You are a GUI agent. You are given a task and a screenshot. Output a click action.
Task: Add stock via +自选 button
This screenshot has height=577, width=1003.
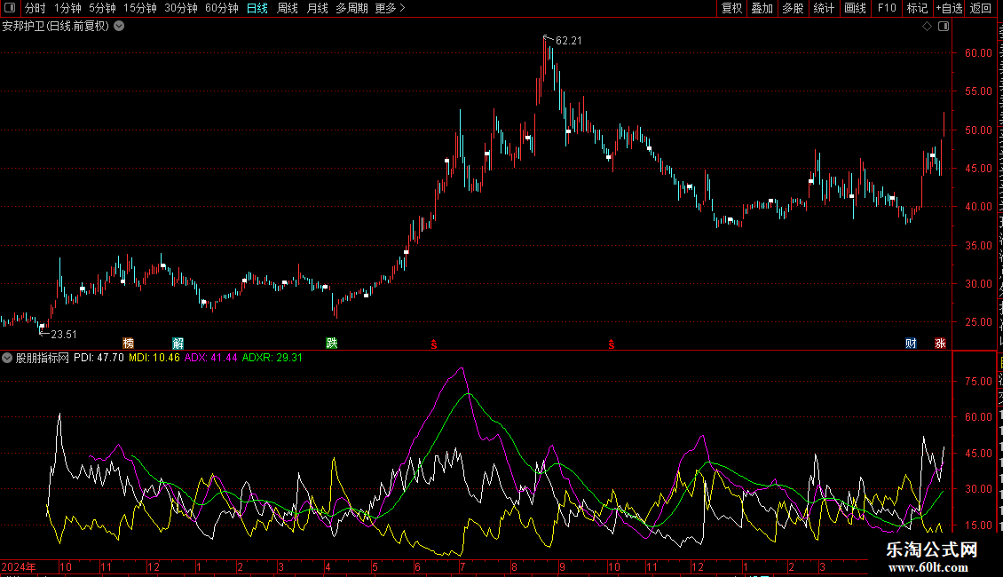click(x=949, y=8)
